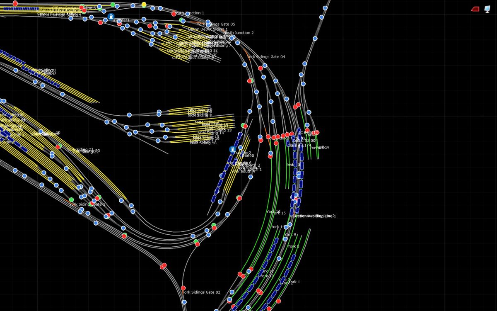Viewport: 497px width, 311px height.
Task: Click the computer monitor icon in top-right corner
Action: (487, 9)
